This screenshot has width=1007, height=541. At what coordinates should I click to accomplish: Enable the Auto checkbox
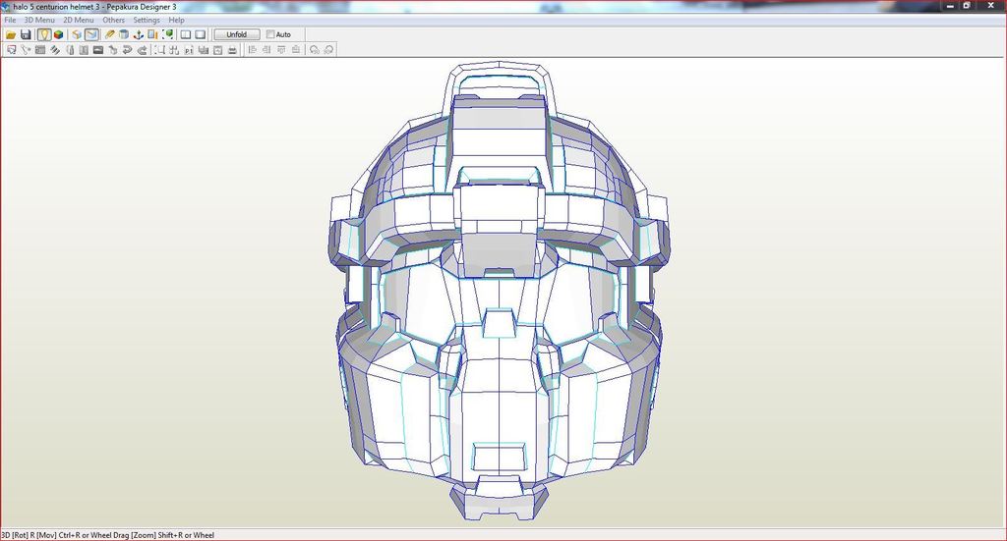point(271,34)
